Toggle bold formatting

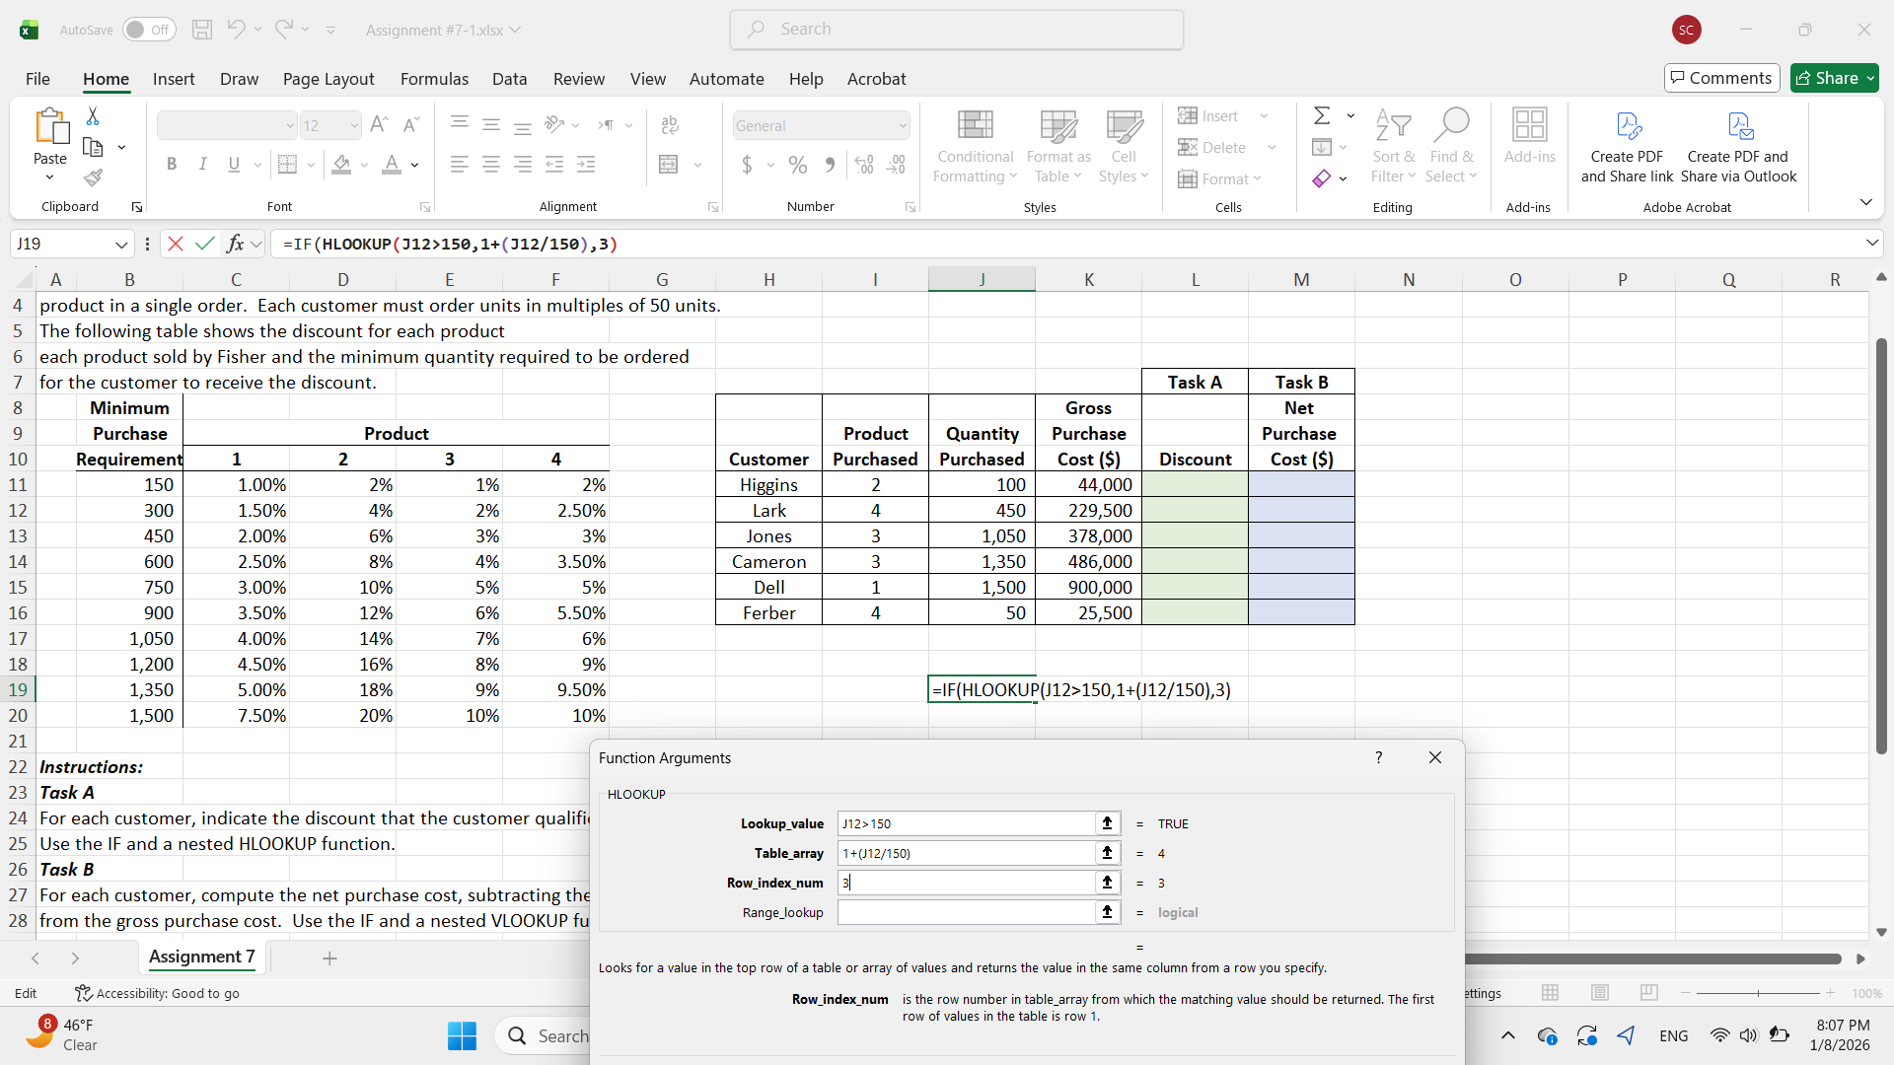171,164
